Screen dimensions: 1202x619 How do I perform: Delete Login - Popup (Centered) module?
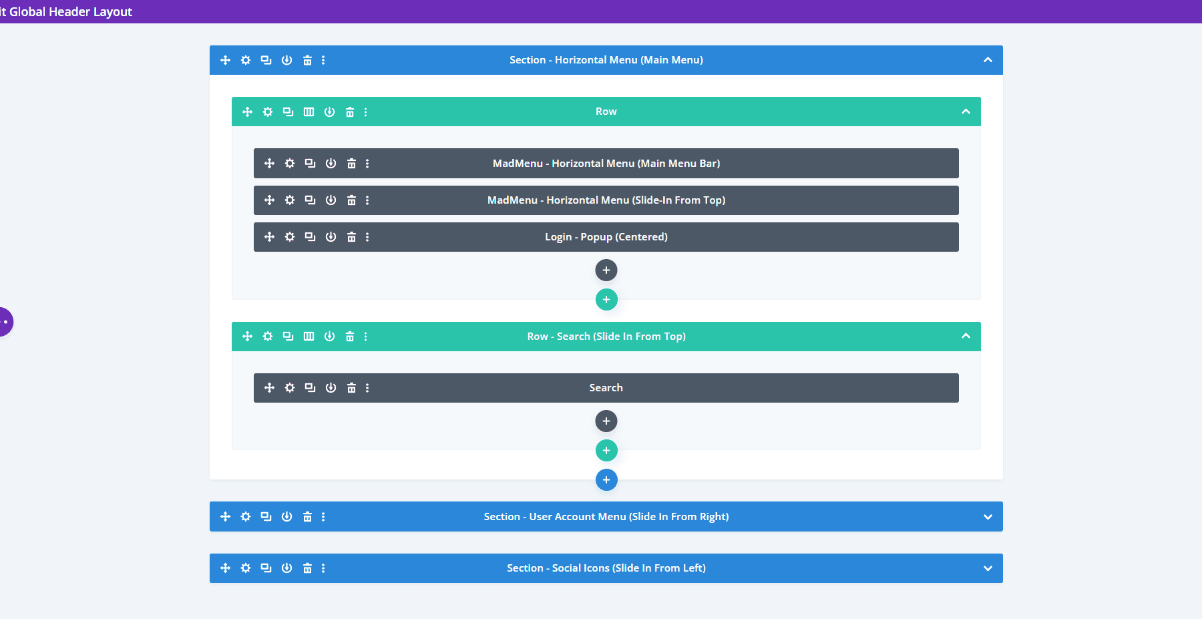(x=351, y=236)
